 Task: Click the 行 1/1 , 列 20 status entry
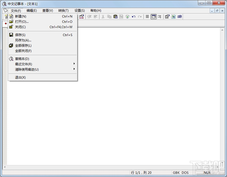[141, 173]
